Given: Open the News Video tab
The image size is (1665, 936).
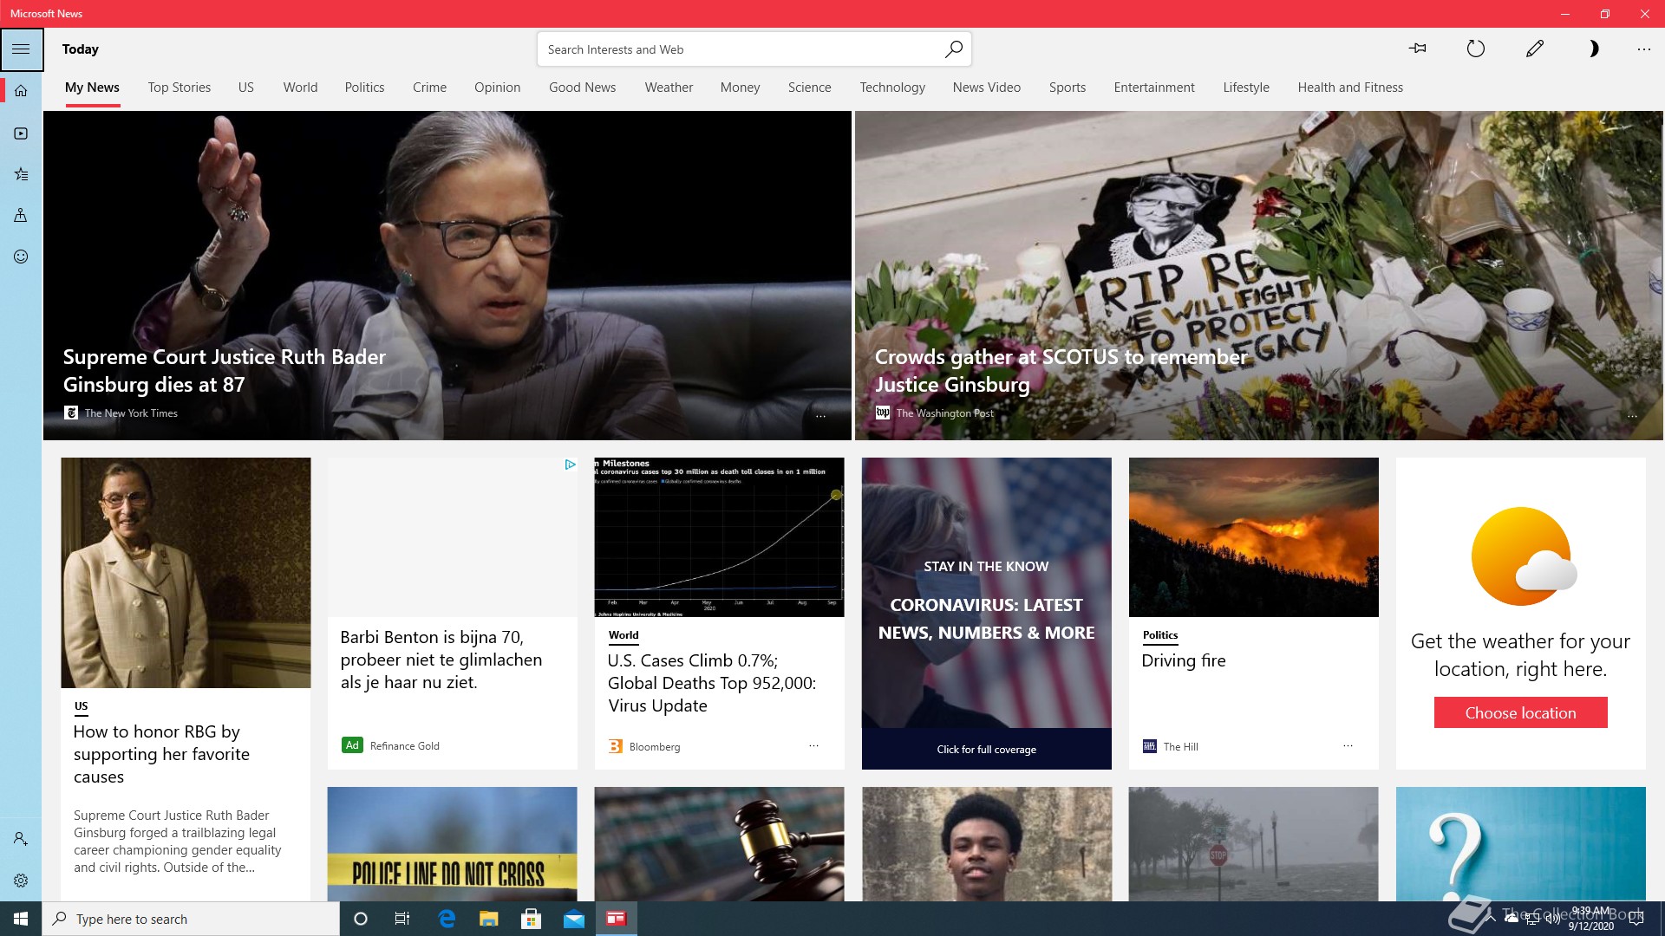Looking at the screenshot, I should click(986, 88).
